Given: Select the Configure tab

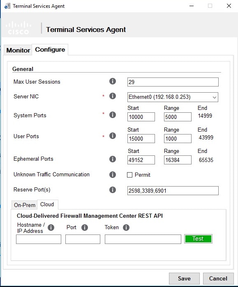Looking at the screenshot, I should [x=50, y=50].
